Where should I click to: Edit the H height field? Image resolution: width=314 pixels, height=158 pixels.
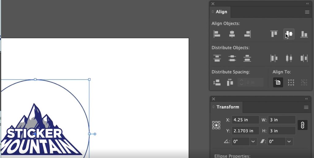pos(282,131)
